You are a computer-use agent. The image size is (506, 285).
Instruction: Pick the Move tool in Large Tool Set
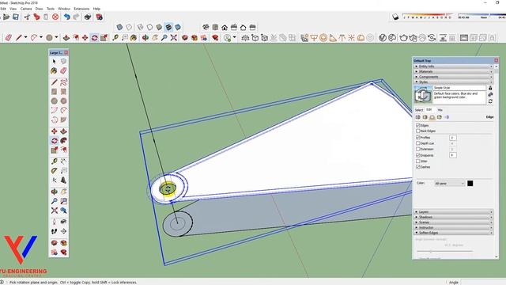(x=55, y=131)
